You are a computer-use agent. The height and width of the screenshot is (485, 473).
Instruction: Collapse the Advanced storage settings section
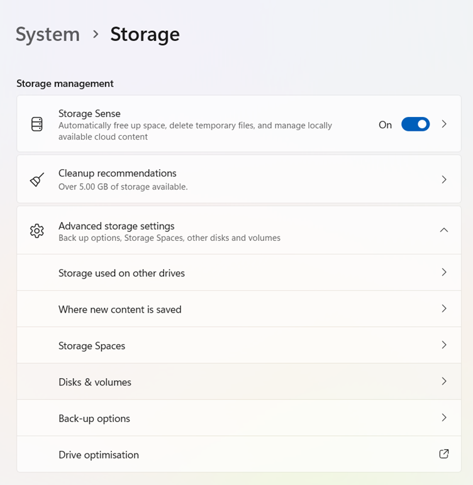coord(444,230)
